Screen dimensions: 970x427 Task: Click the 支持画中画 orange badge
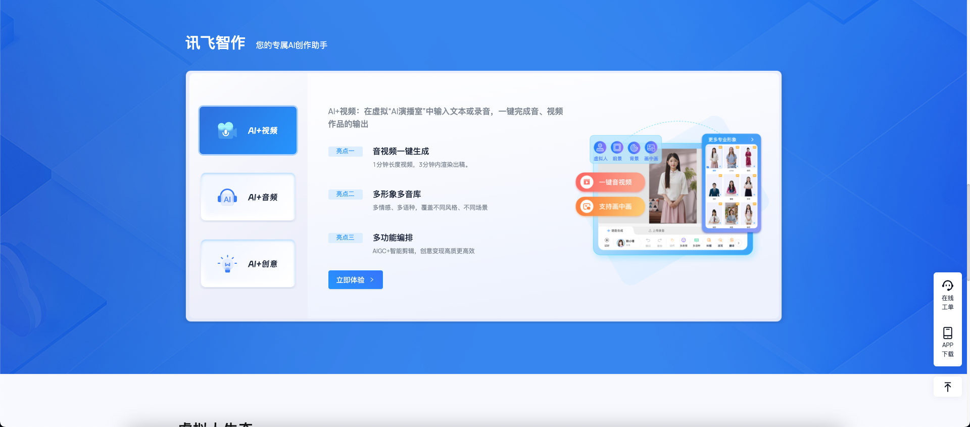[x=610, y=207]
